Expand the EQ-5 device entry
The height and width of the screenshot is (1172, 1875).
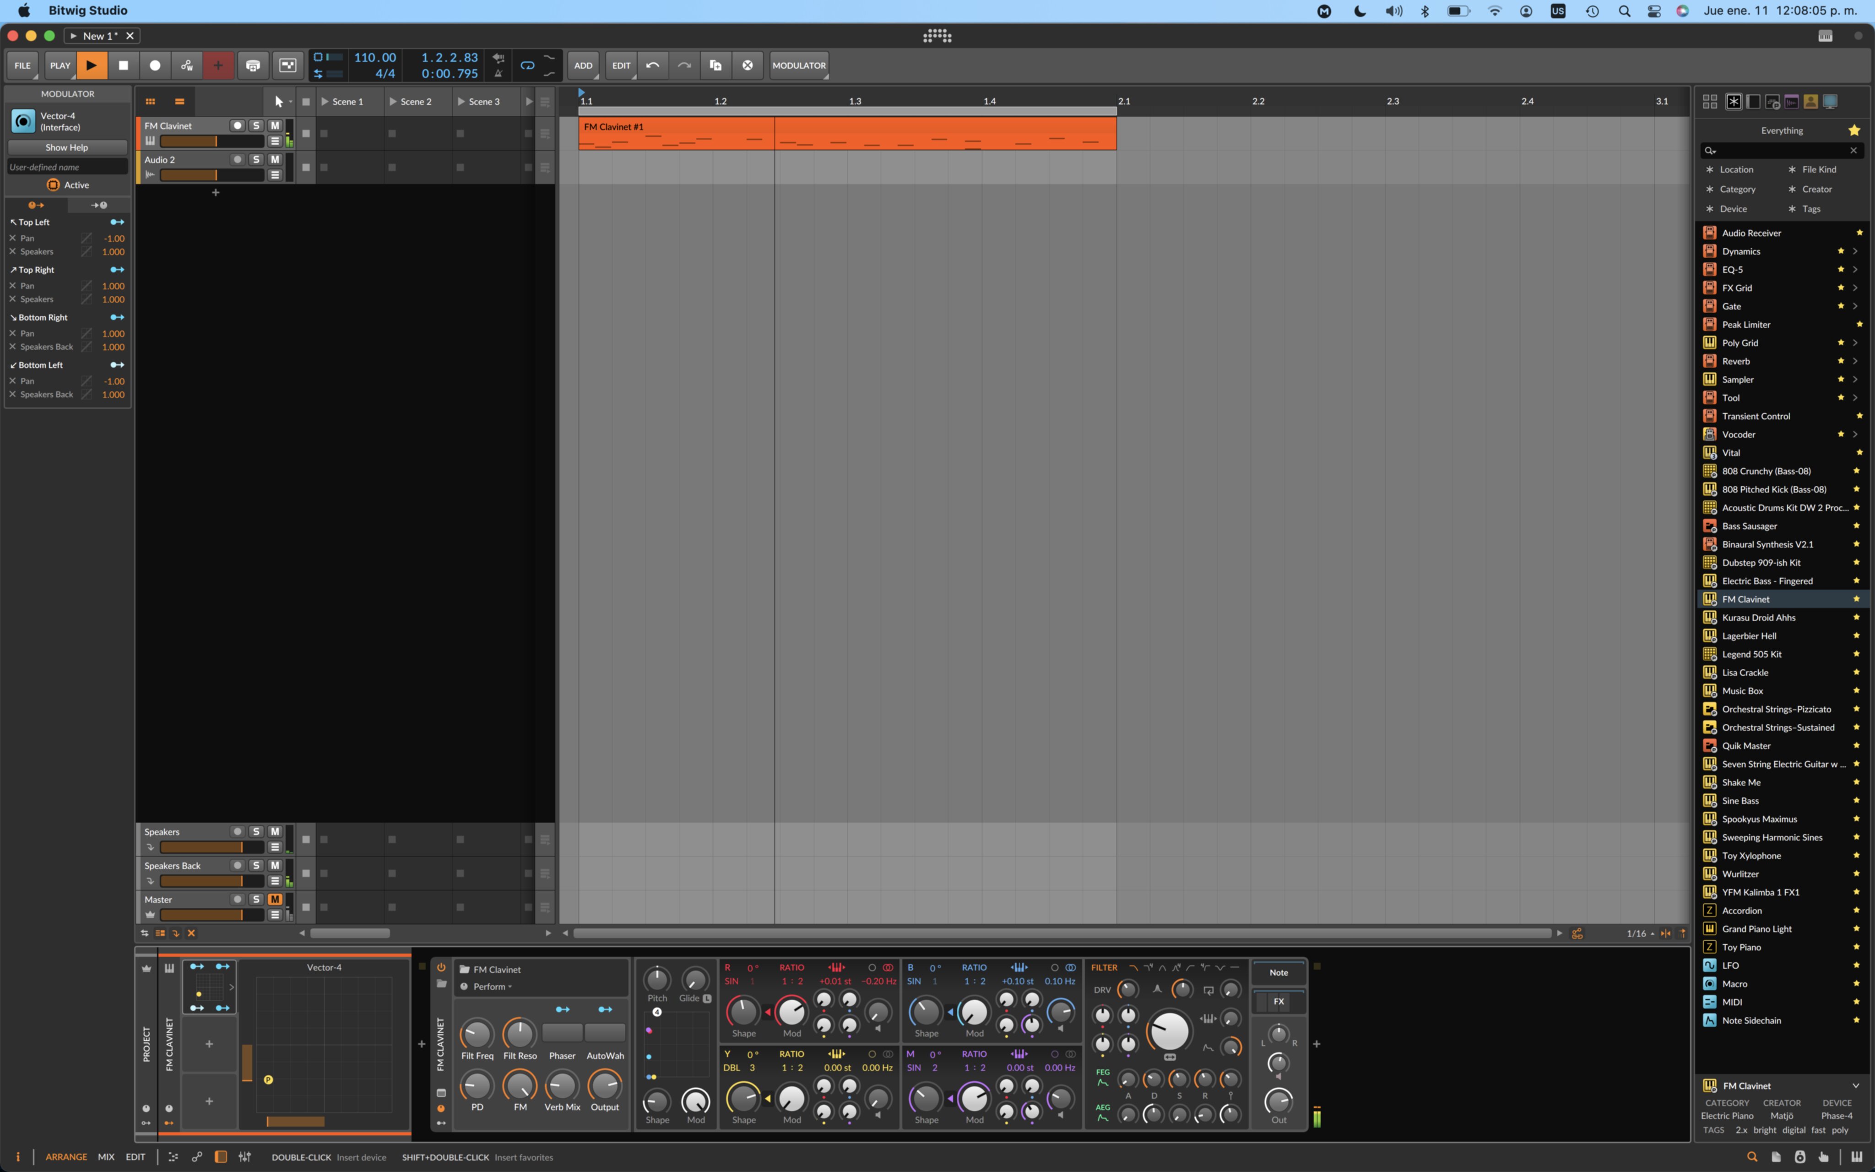1855,270
